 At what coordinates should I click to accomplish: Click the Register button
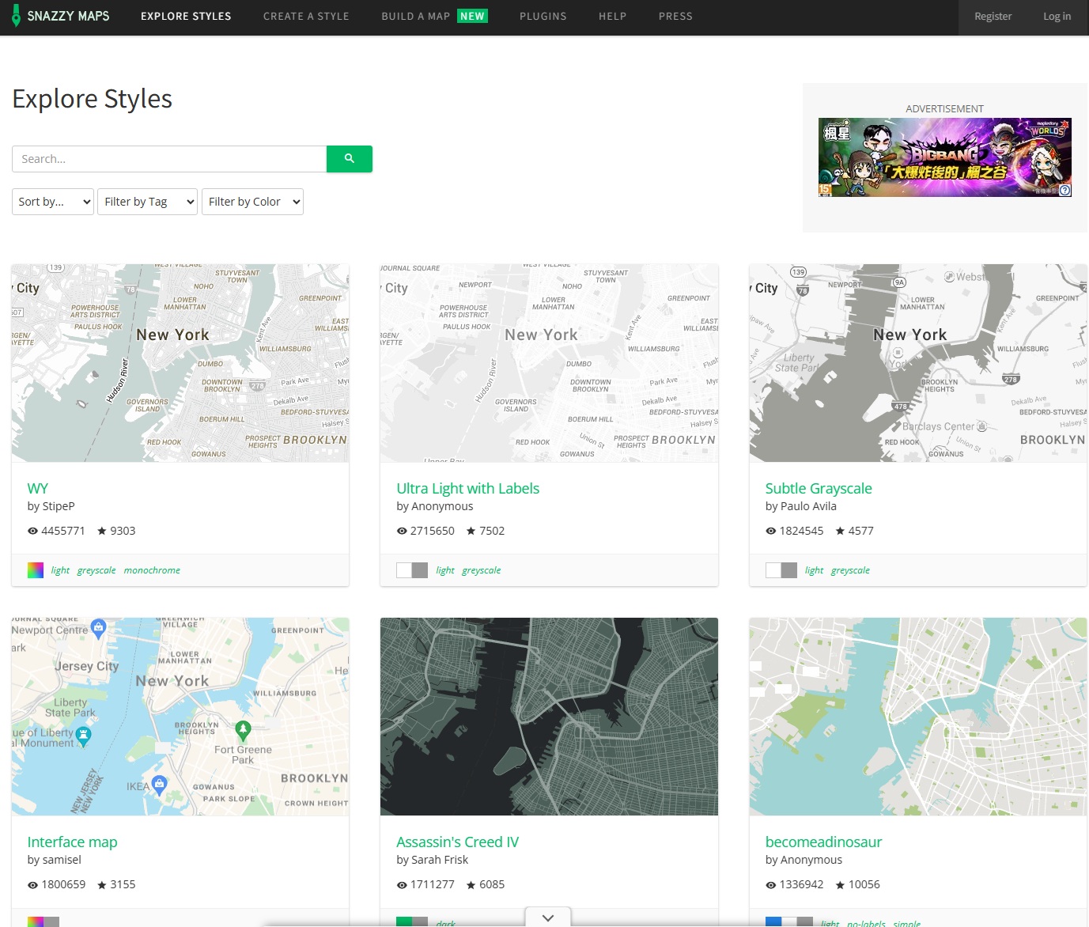(993, 17)
